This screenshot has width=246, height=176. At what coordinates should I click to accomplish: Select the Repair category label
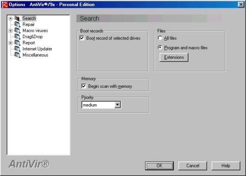[29, 24]
